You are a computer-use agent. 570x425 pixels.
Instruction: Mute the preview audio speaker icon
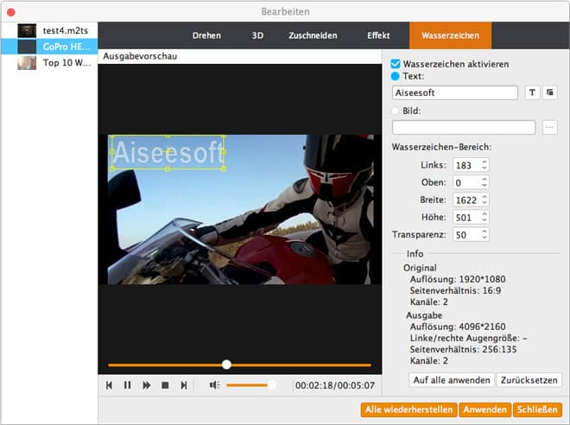[214, 385]
